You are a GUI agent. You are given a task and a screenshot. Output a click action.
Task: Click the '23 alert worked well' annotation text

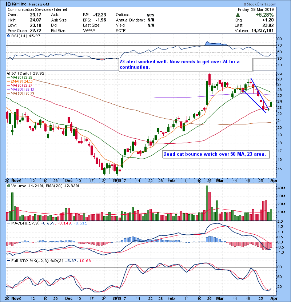(x=179, y=64)
